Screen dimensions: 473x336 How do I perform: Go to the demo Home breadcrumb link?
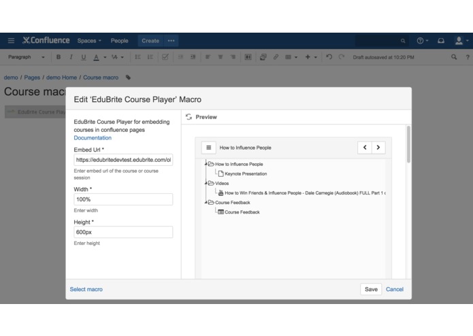[x=61, y=78]
